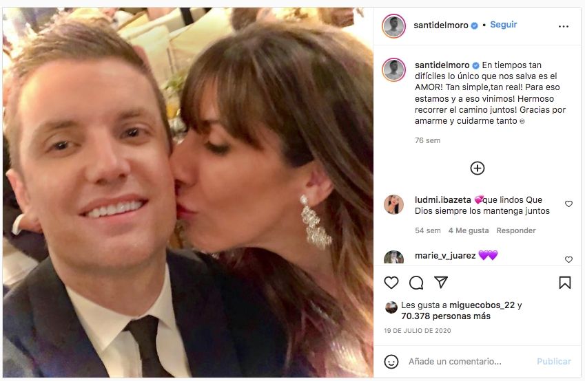Open the ludmi.ibazeta commenter avatar

pos(393,204)
